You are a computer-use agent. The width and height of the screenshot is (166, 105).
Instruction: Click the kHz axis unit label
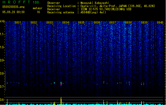[x=2, y=21]
